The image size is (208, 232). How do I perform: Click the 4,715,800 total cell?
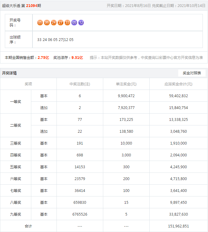(179, 179)
